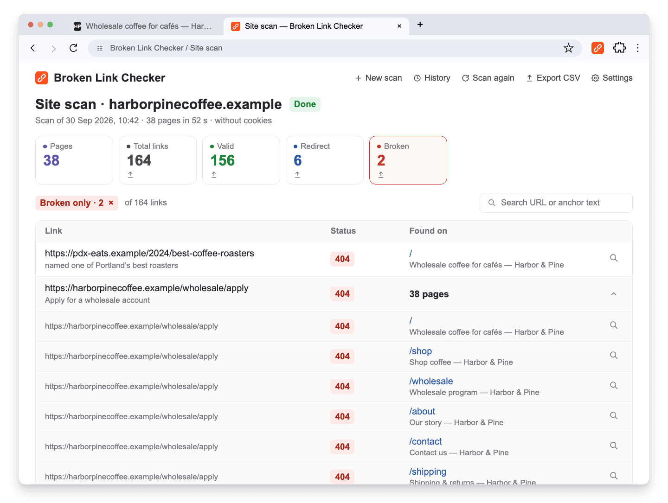Go back to the previous page
The image size is (668, 503).
(x=33, y=48)
